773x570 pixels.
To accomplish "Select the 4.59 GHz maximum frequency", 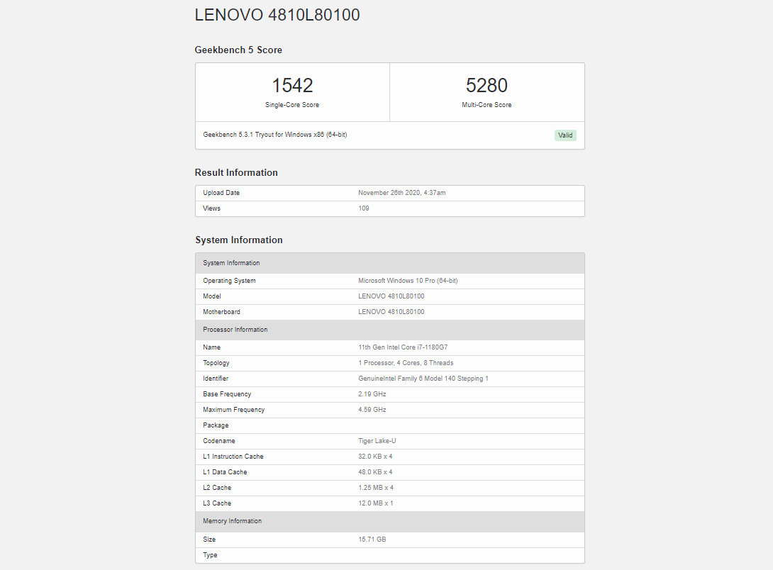I will point(372,410).
